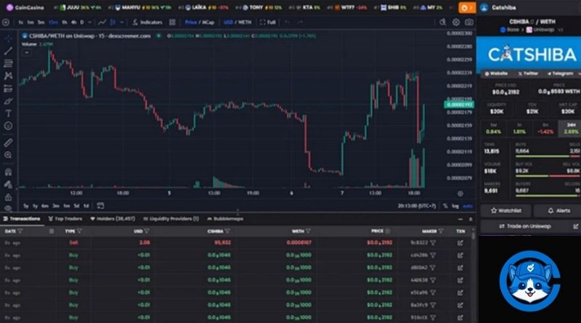Open the emoji icons tool

point(8,126)
